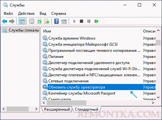
Task: Stop the selected service with stop icon
Action: (81, 21)
